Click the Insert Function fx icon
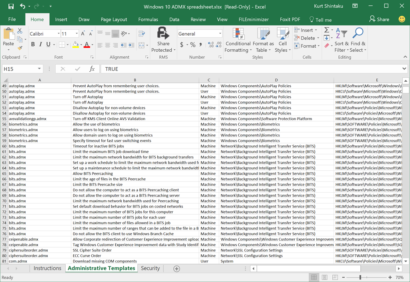 pos(92,69)
